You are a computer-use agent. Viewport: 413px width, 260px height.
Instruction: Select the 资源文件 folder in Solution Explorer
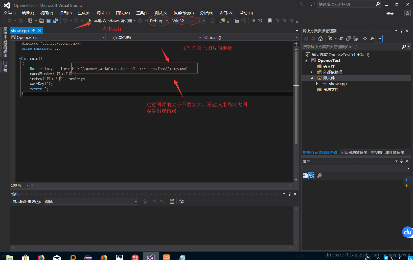point(331,90)
